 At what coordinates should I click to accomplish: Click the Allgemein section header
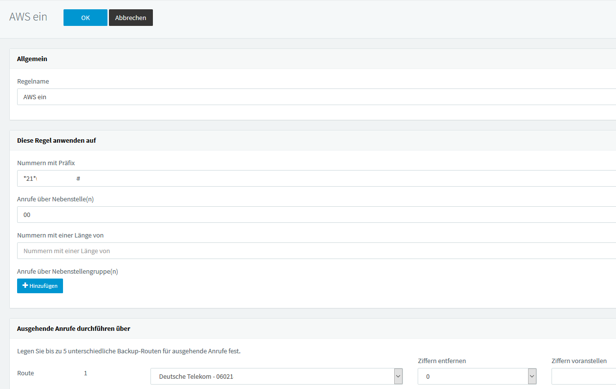[32, 59]
